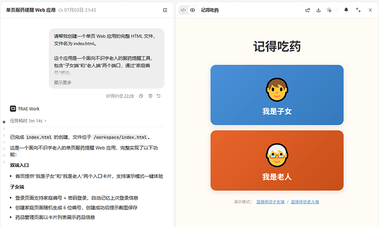This screenshot has height=227, width=379.
Task: Open the 直接体验子女端 demo link
Action: 270,202
